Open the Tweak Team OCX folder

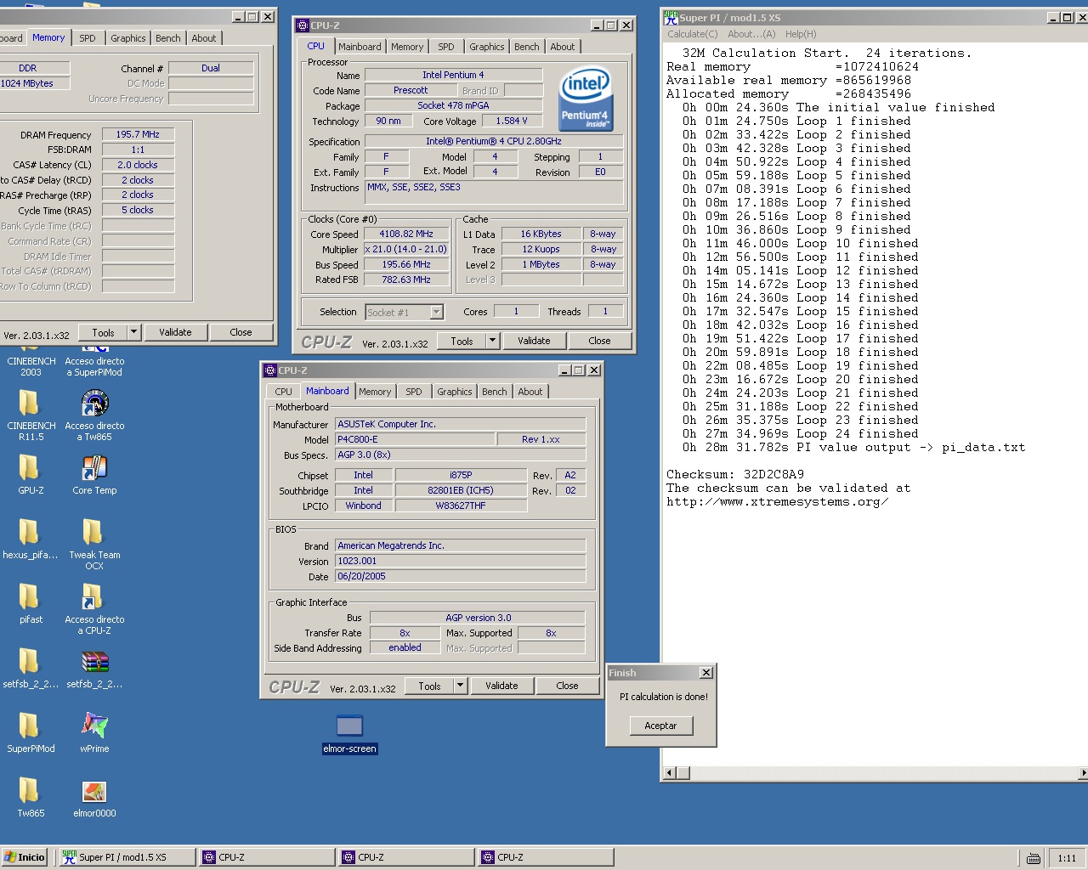click(93, 532)
